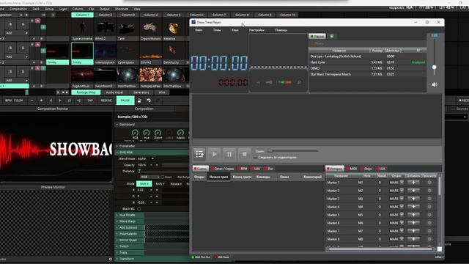Viewport: 469px width, 264px height.
Task: Open the Файл menu in Show Time Player
Action: (x=199, y=30)
